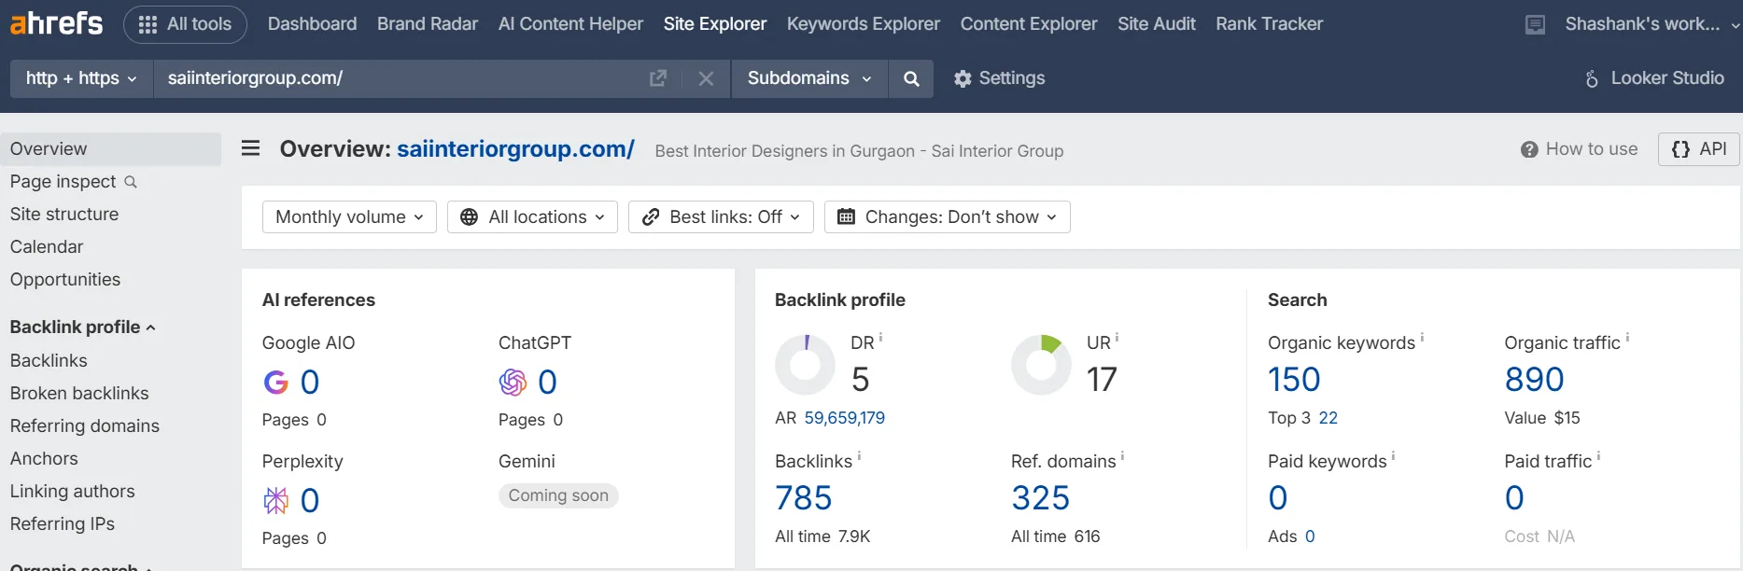The image size is (1743, 571).
Task: Open Backlinks count 785
Action: pyautogui.click(x=804, y=498)
